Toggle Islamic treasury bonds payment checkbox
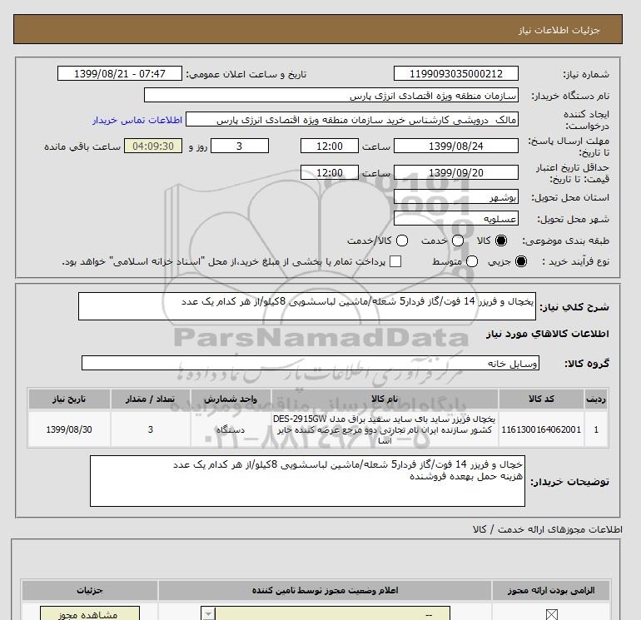The width and height of the screenshot is (641, 620). pyautogui.click(x=395, y=261)
